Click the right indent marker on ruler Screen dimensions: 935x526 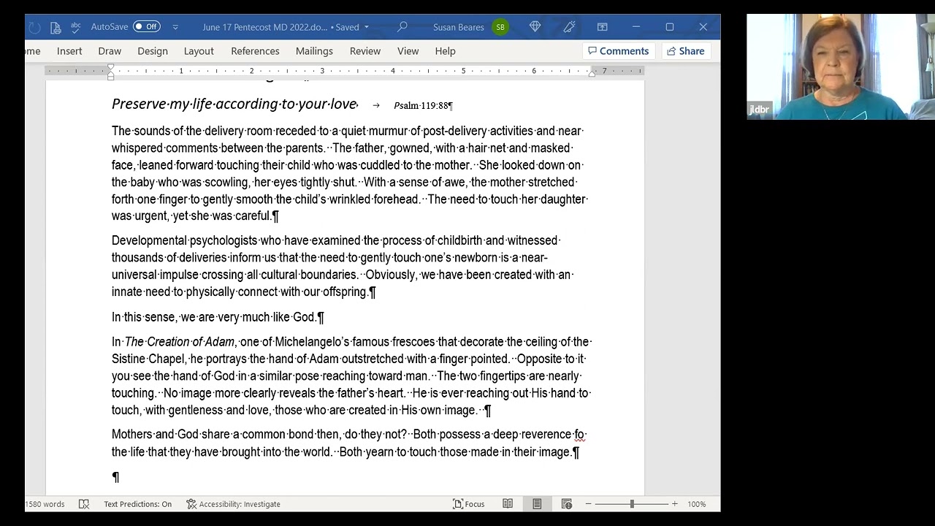click(x=592, y=73)
